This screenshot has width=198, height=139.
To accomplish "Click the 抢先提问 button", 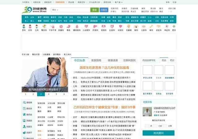I will (x=158, y=133).
